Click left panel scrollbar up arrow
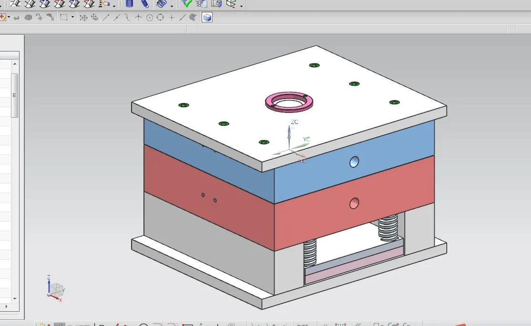This screenshot has width=531, height=326. [x=15, y=64]
